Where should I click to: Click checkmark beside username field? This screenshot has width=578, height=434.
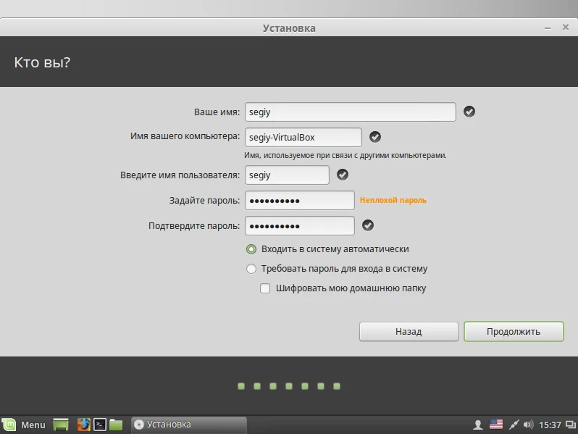point(343,175)
